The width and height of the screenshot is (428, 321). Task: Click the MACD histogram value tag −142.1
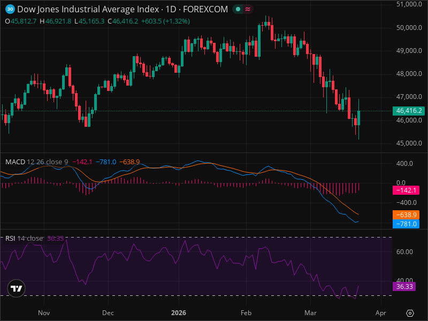pyautogui.click(x=406, y=190)
